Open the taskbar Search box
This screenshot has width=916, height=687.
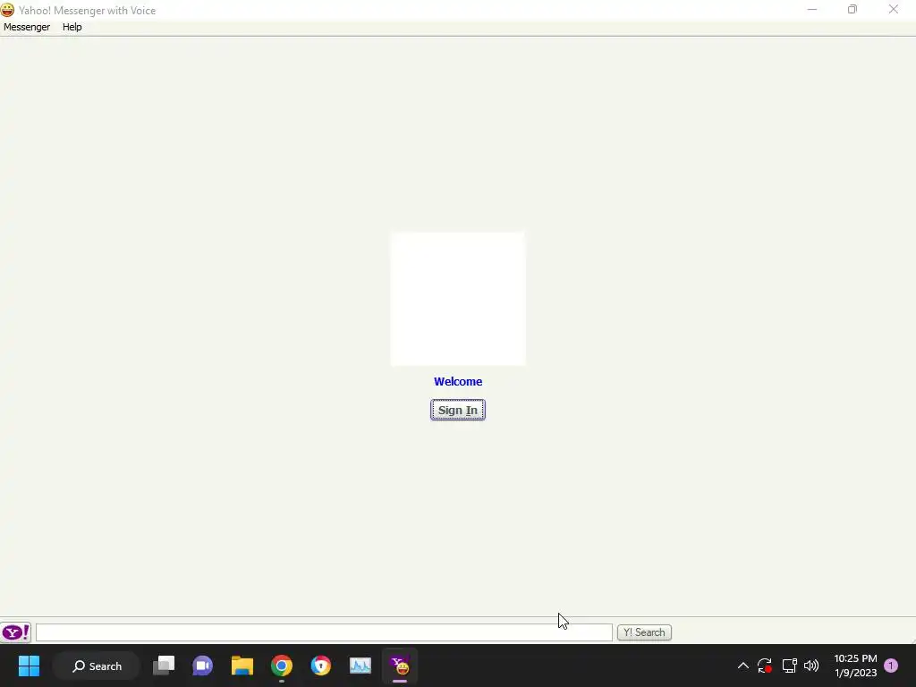(x=97, y=666)
